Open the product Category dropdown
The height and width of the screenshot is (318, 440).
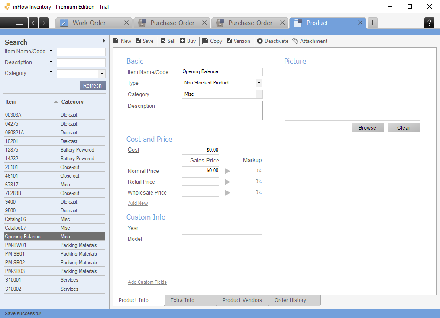[259, 94]
